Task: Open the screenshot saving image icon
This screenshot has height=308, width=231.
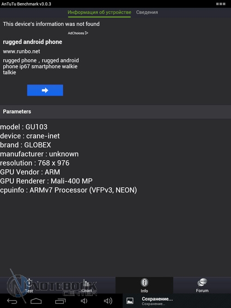Action: 130,301
